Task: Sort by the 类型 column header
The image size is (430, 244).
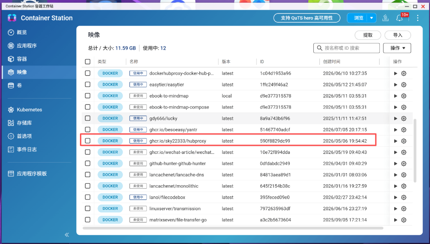Action: (102, 62)
